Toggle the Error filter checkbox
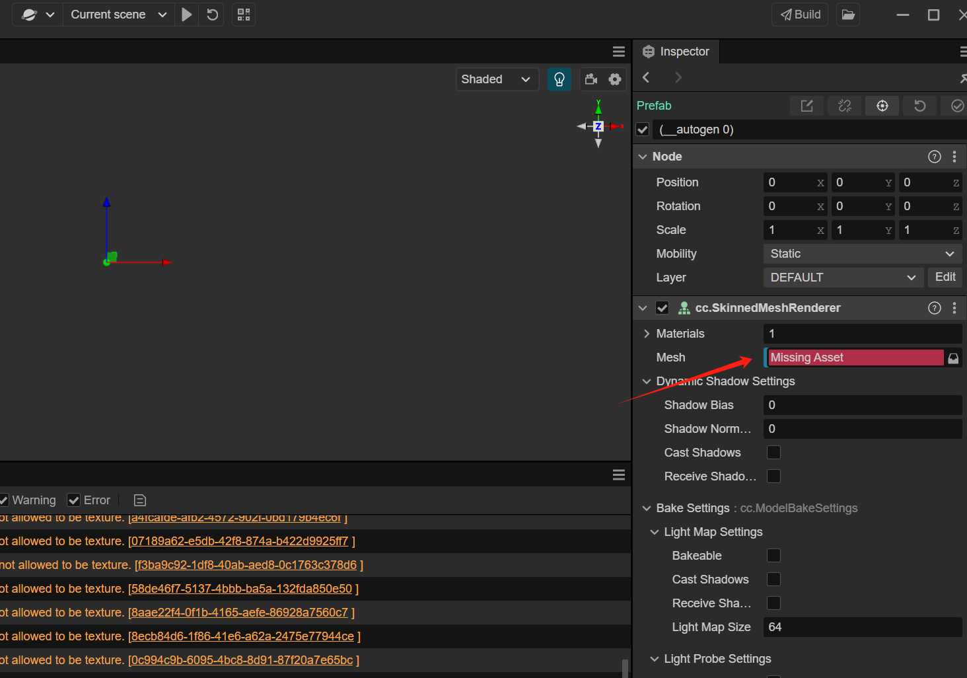 74,500
